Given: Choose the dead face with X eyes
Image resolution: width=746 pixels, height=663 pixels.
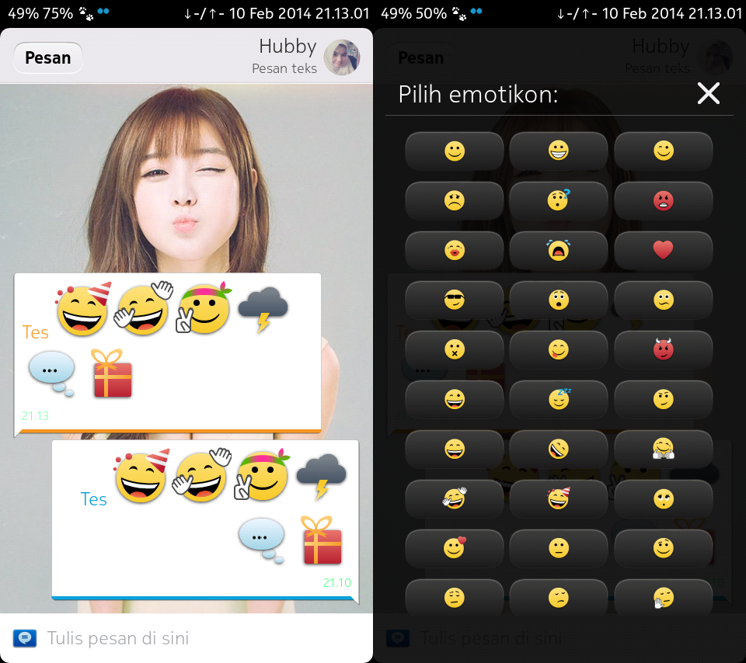Looking at the screenshot, I should (454, 349).
